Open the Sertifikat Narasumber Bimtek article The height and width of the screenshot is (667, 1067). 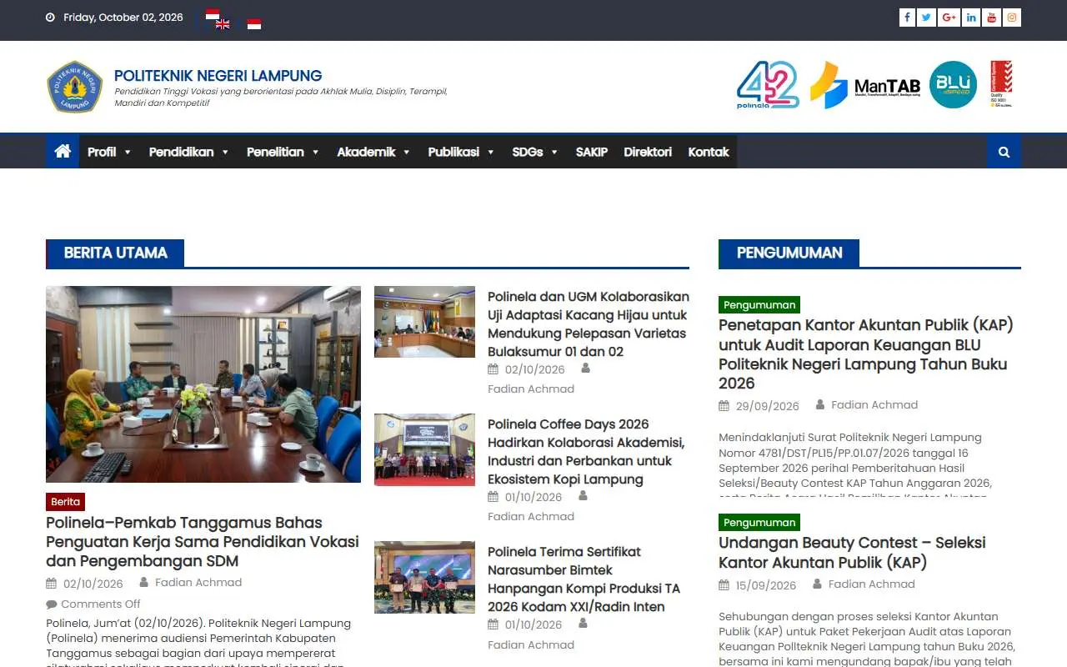[584, 579]
